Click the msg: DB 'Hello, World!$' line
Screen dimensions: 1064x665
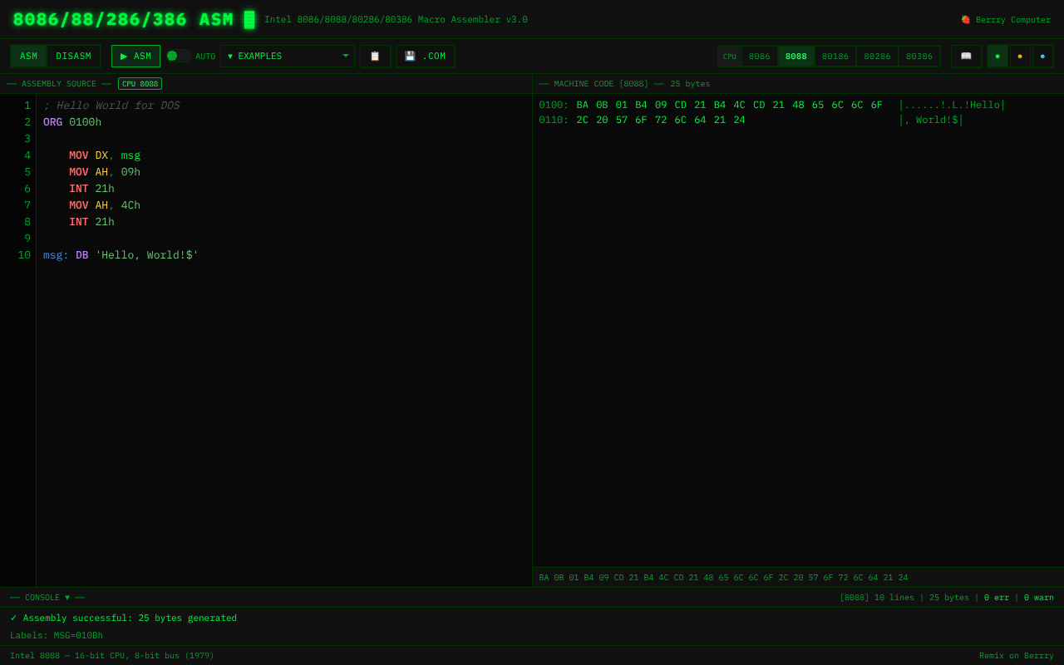[121, 255]
